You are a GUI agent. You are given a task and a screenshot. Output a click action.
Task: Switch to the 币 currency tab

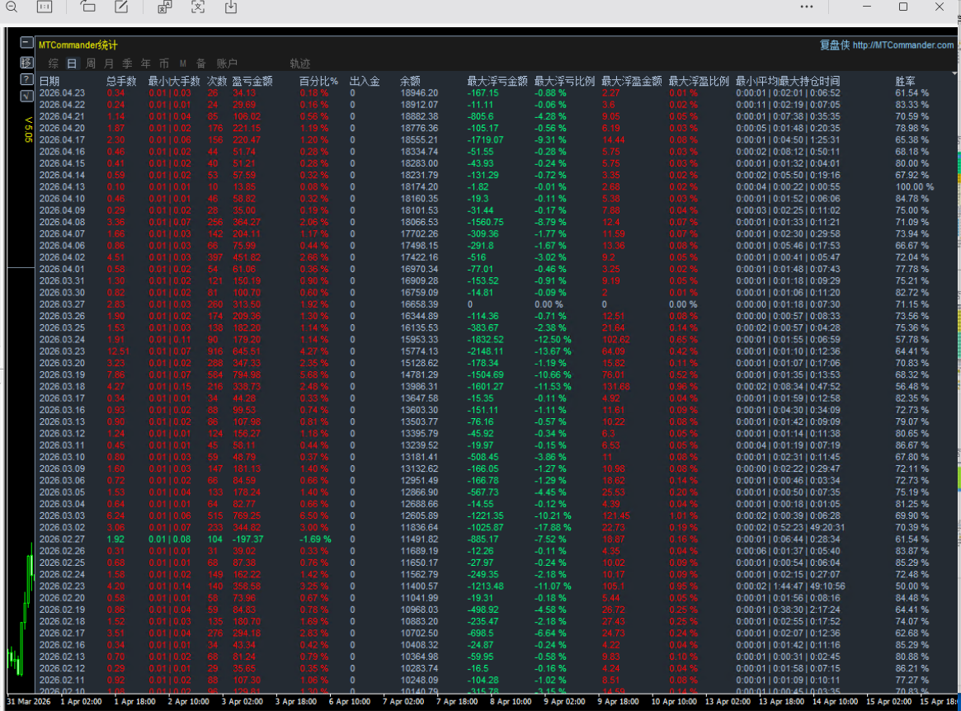[x=164, y=64]
